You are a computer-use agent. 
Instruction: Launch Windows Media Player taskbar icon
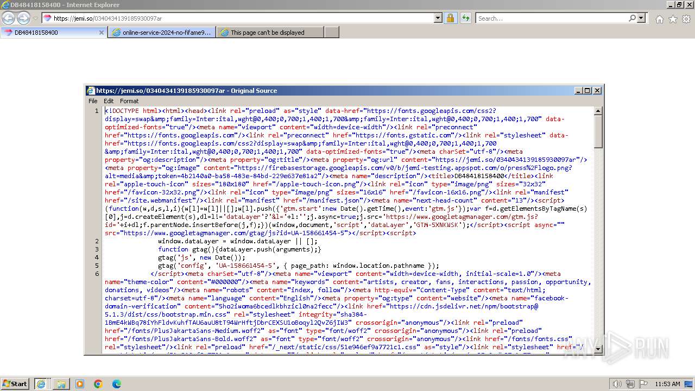click(x=80, y=384)
